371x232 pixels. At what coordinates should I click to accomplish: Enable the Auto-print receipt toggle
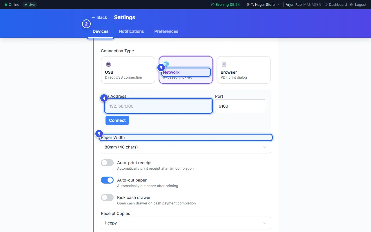pos(107,163)
